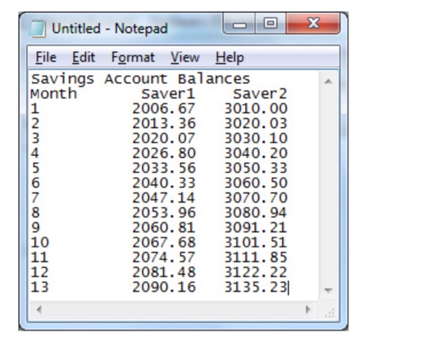Click month number 12 in first column
Viewport: 430px width, 355px height.
pos(40,272)
